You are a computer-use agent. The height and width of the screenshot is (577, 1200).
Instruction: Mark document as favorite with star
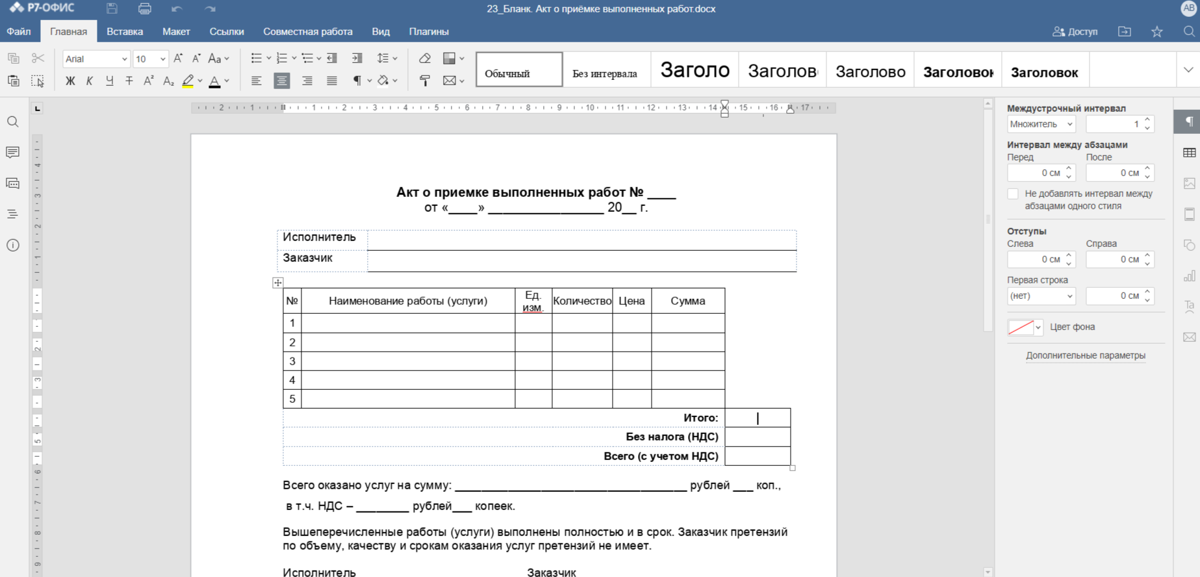[x=1157, y=31]
